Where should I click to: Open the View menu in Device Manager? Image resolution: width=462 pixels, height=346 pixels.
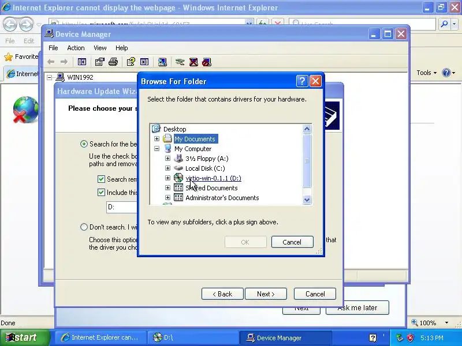tap(100, 48)
